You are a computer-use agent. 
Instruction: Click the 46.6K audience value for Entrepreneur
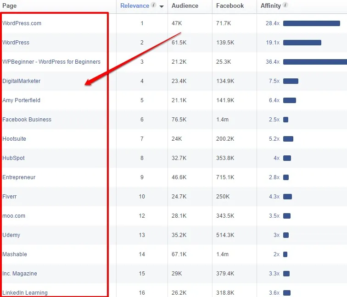[x=179, y=177]
